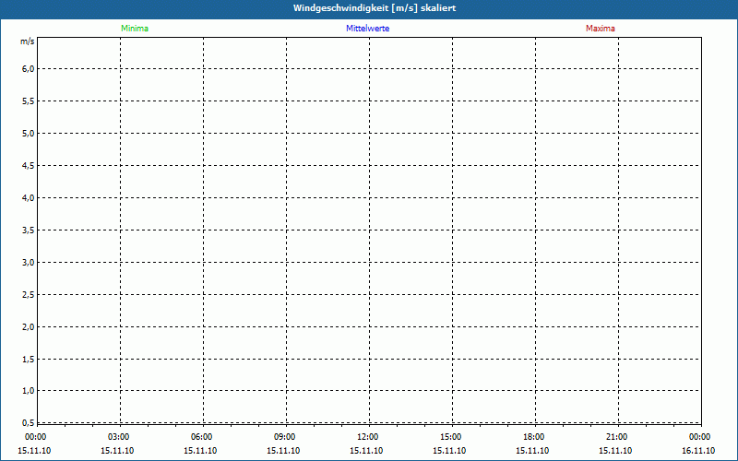
Task: Click the 1,5 y-axis value
Action: pos(29,359)
